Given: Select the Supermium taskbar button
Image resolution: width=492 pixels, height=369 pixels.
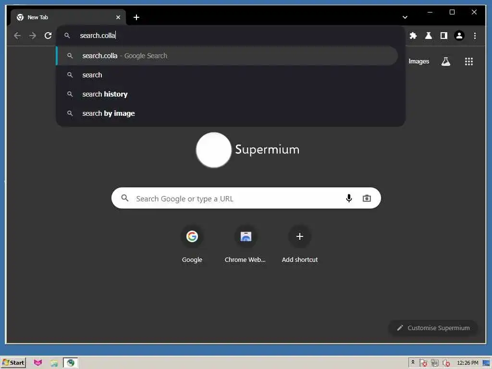Looking at the screenshot, I should (71, 363).
